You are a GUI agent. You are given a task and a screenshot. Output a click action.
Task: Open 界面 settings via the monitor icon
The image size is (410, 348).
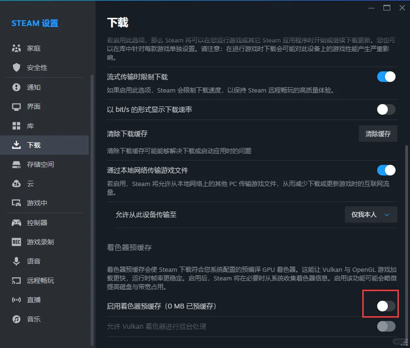pos(17,107)
